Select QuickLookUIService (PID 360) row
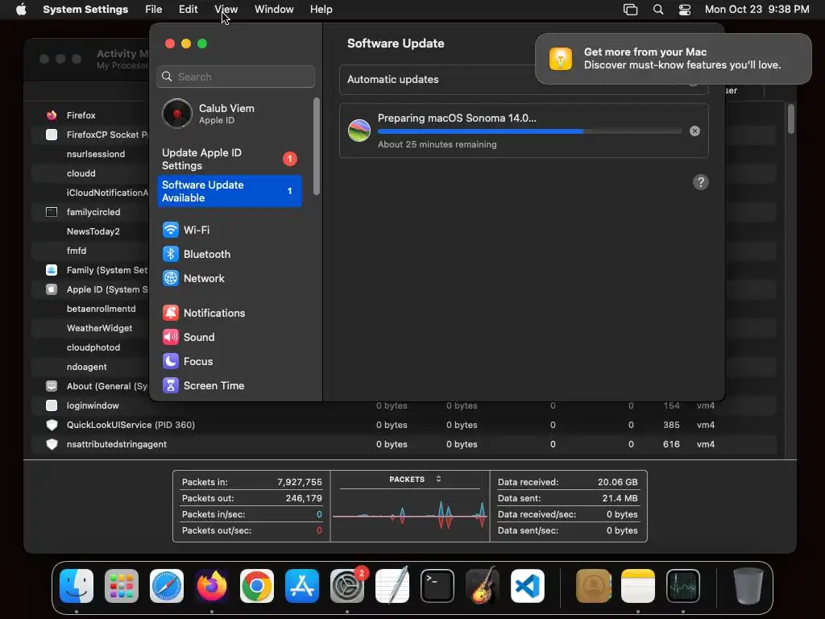The image size is (825, 619). (404, 425)
